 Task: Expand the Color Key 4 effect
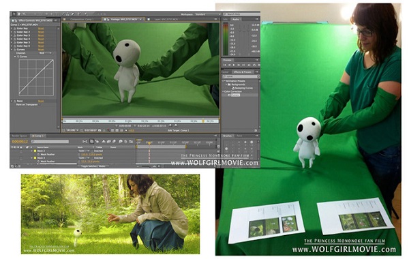pyautogui.click(x=12, y=39)
